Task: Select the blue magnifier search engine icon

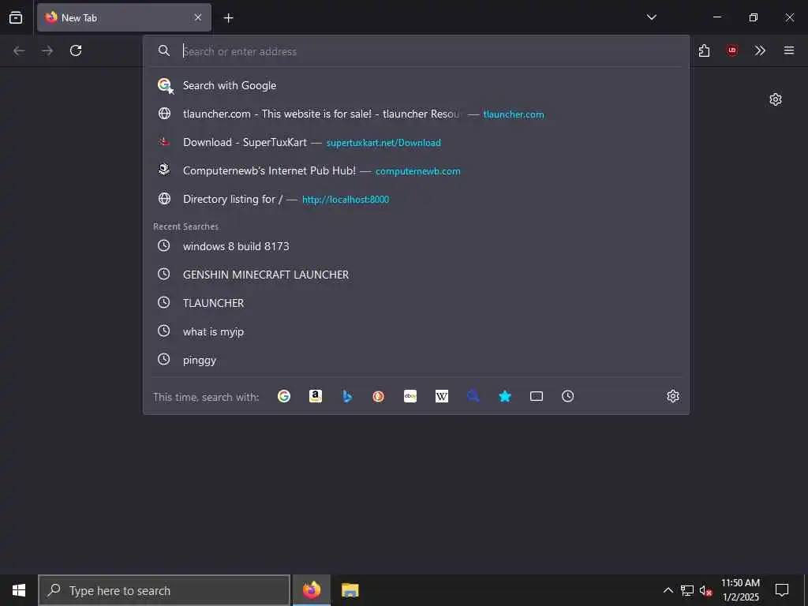Action: click(x=473, y=396)
